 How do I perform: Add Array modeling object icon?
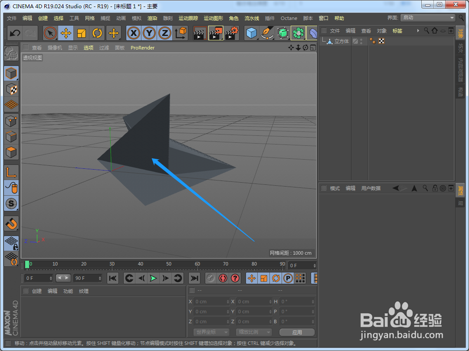click(x=298, y=33)
